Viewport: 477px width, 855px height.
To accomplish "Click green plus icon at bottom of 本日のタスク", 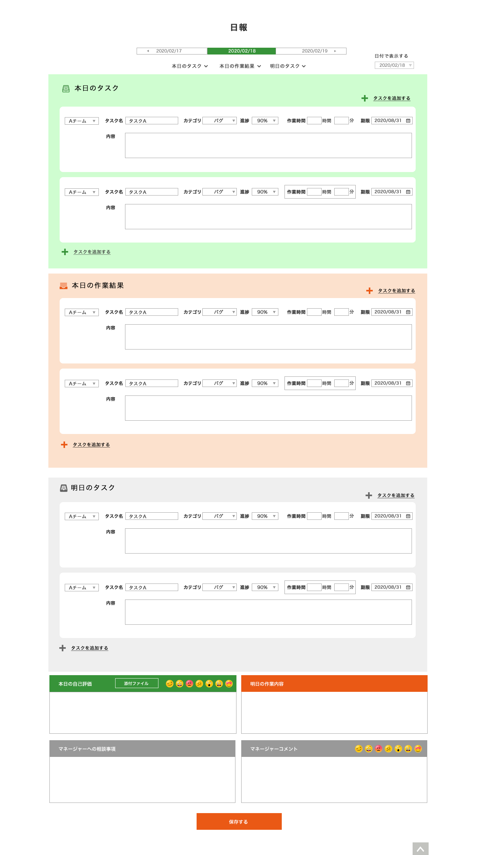I will pos(65,252).
